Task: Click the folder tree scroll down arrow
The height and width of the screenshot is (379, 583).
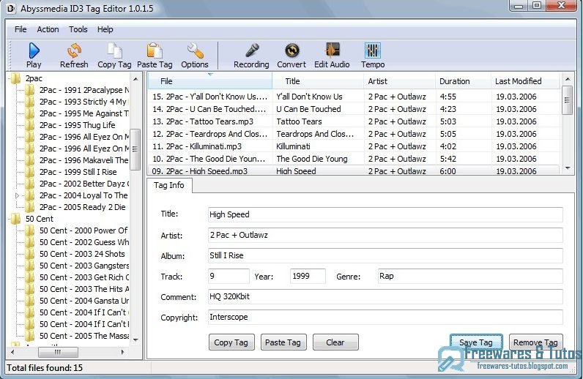Action: tap(135, 339)
